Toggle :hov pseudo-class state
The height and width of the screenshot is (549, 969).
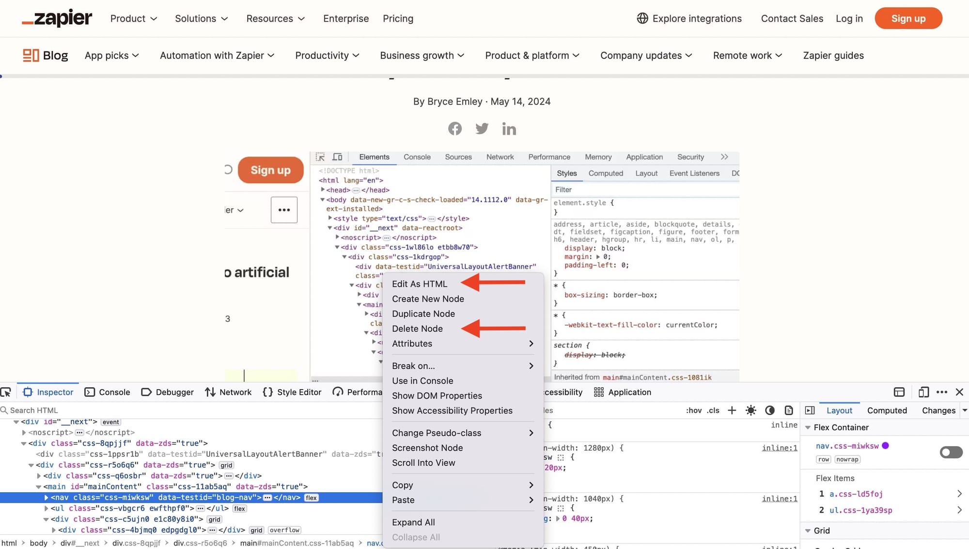(x=692, y=410)
